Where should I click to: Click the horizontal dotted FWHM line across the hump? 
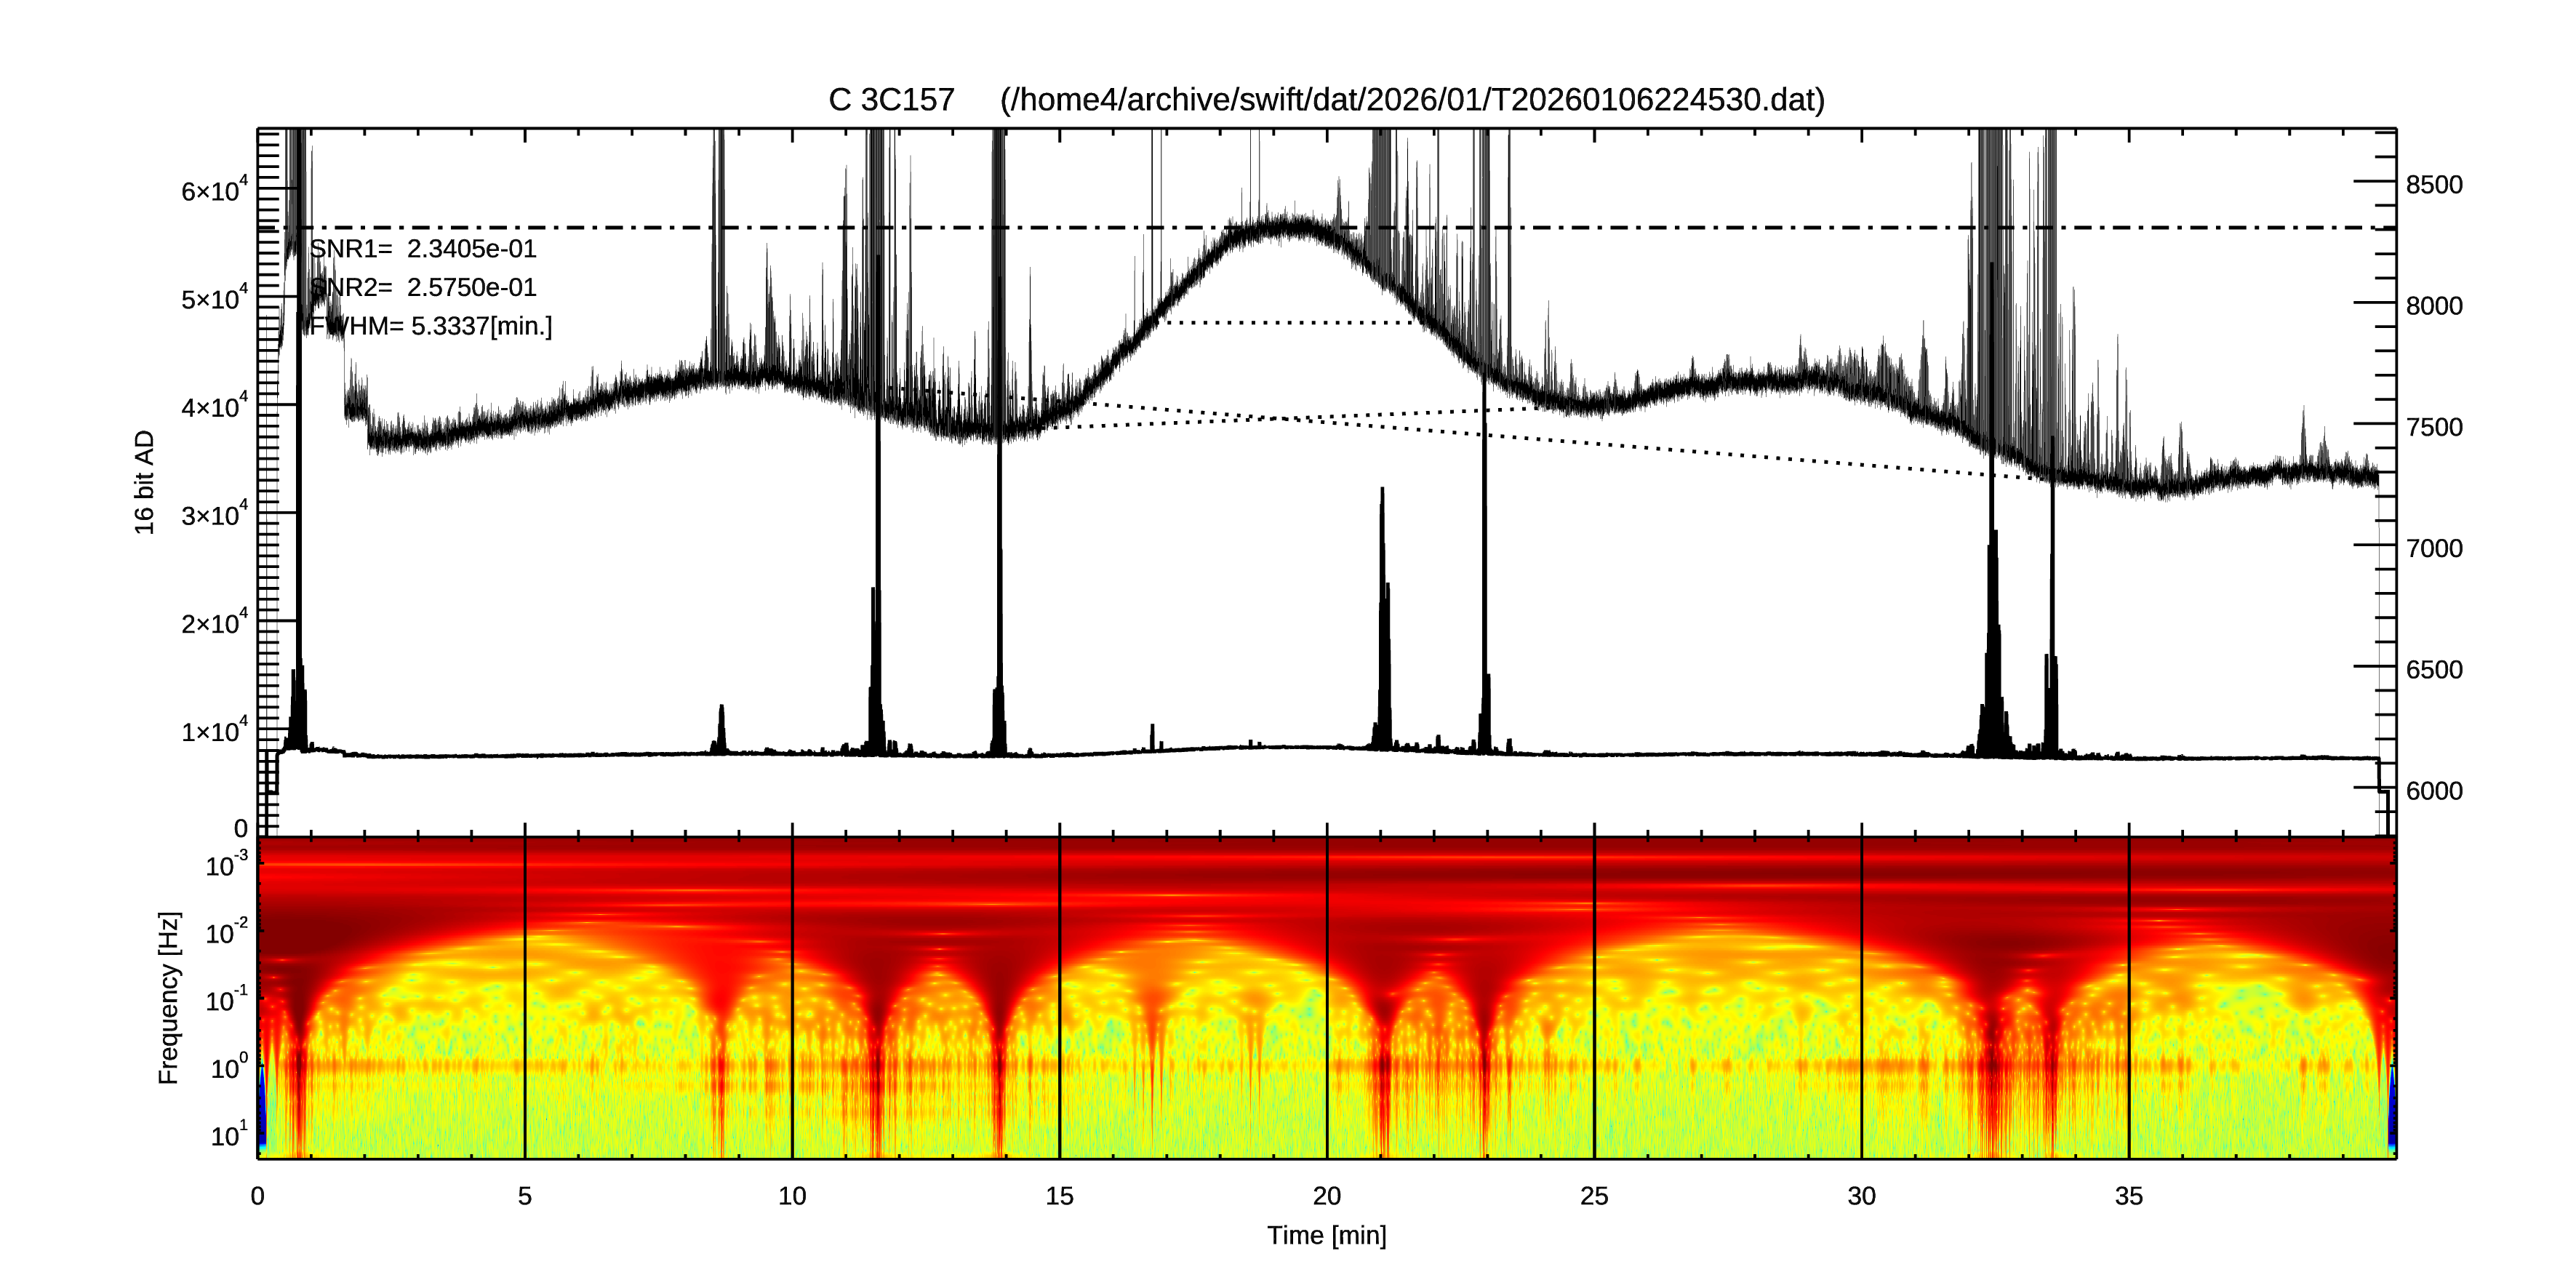(1290, 323)
